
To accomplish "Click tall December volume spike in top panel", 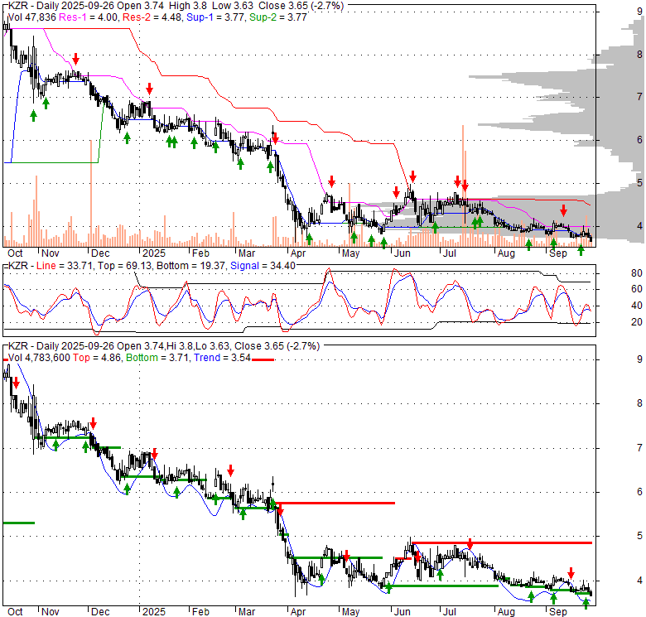I will [x=91, y=194].
